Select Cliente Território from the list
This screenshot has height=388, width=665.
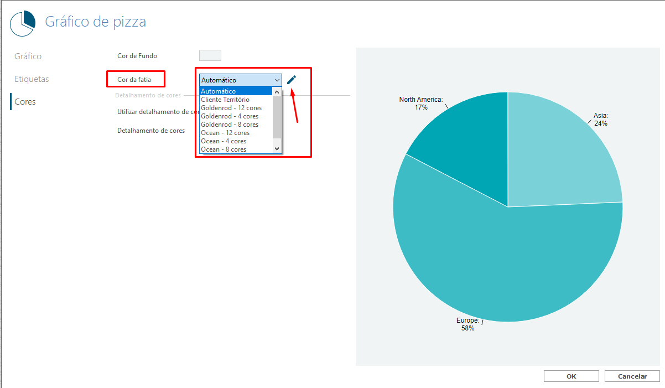point(225,100)
